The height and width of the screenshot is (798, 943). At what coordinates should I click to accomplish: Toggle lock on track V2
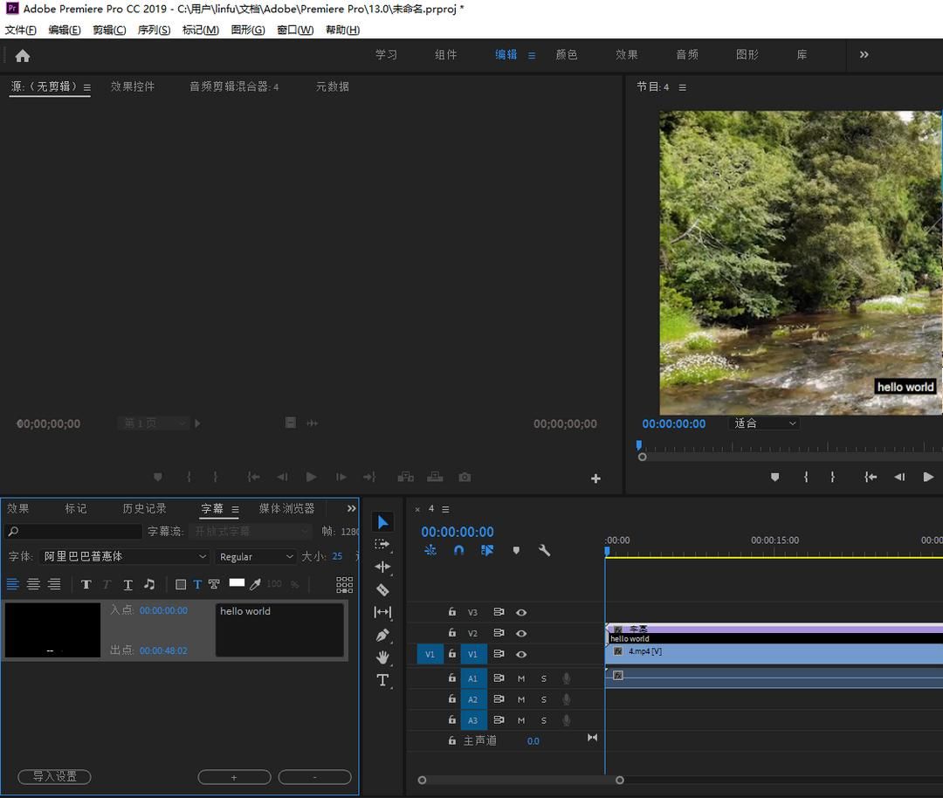click(x=452, y=633)
